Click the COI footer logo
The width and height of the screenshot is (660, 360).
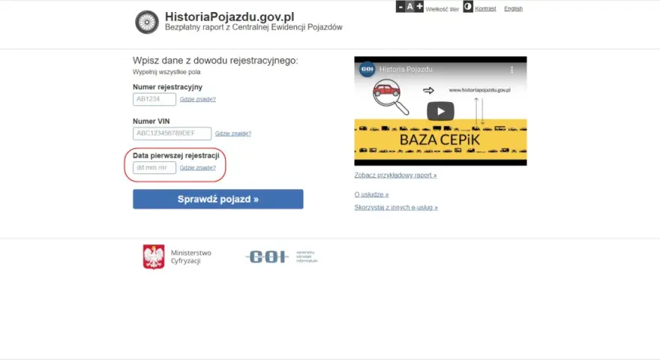281,256
